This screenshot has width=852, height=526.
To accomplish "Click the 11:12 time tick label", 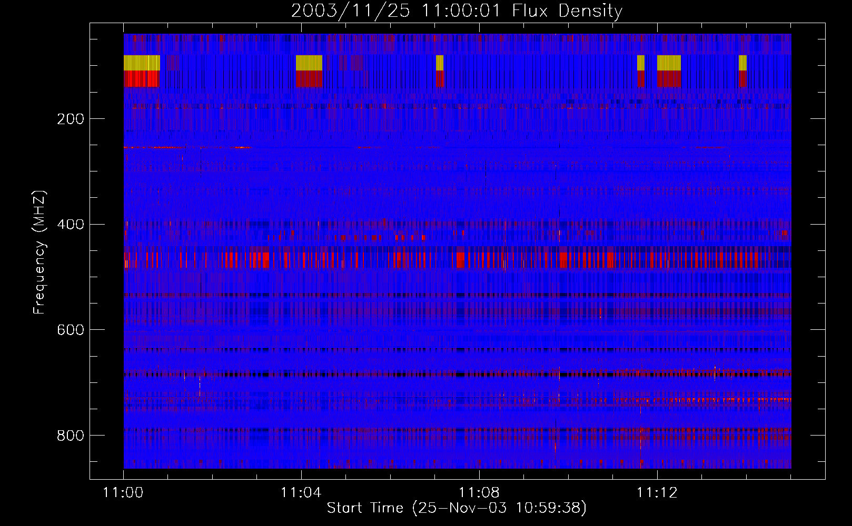I will (x=657, y=493).
